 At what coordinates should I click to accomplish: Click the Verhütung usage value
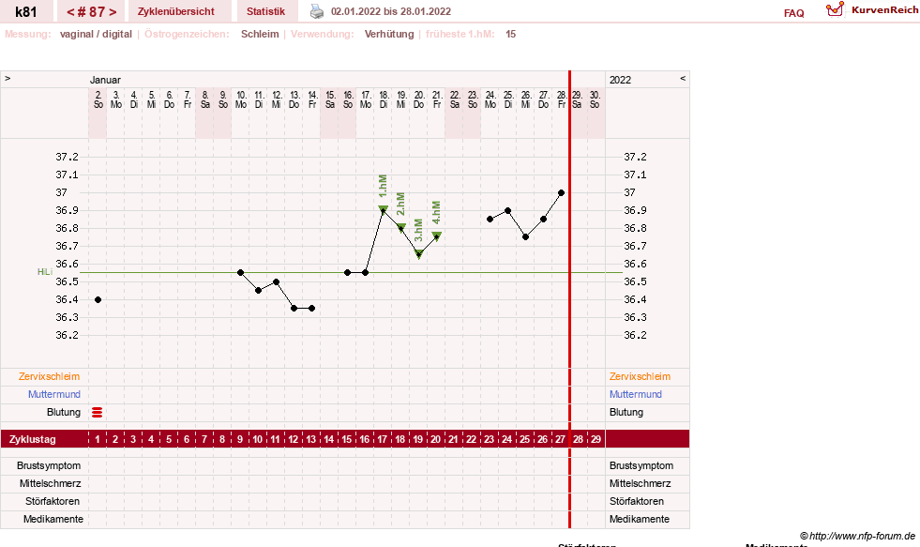[x=389, y=34]
